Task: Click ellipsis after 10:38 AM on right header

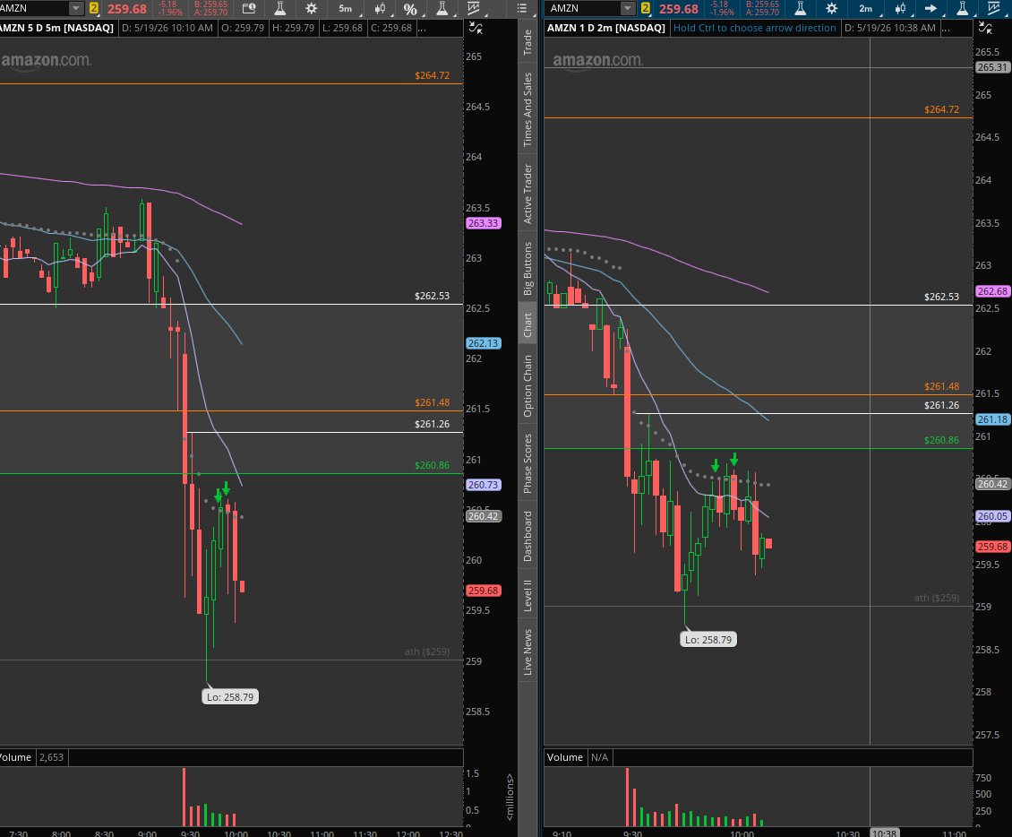Action: (946, 28)
